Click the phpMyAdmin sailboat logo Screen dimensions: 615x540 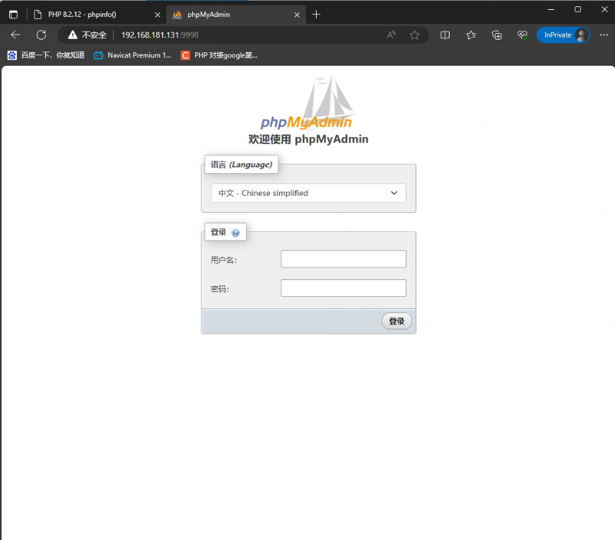click(309, 102)
